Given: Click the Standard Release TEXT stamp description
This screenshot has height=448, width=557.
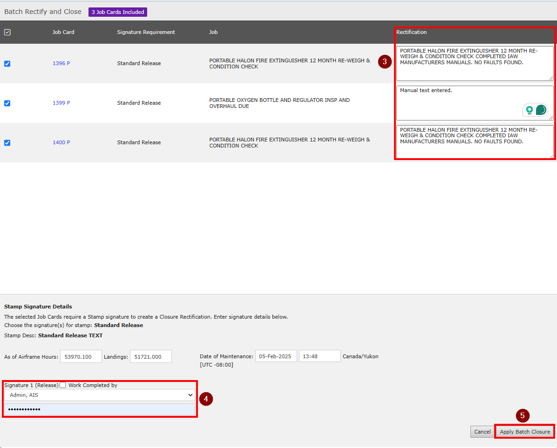Looking at the screenshot, I should pyautogui.click(x=70, y=335).
